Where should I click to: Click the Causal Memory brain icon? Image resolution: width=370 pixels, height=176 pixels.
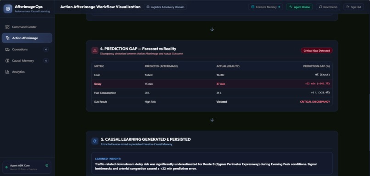pos(7,60)
